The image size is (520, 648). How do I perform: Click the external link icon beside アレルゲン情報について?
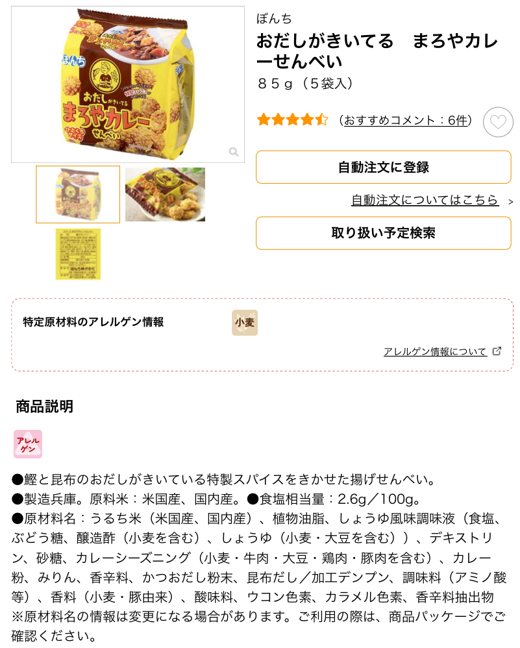497,351
